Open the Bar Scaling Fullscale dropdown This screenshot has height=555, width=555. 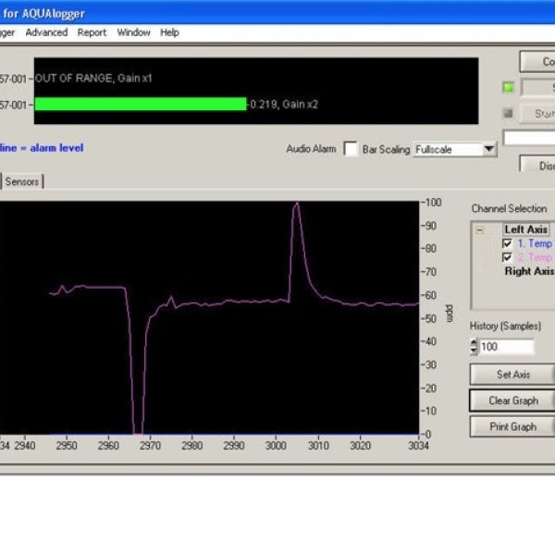tap(488, 149)
